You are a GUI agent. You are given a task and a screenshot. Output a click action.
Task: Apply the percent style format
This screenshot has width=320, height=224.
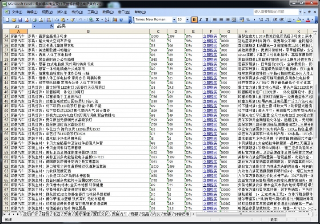(248, 20)
